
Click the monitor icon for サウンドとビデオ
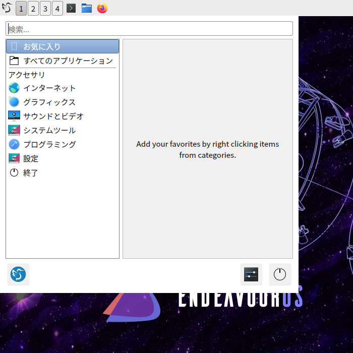[14, 116]
